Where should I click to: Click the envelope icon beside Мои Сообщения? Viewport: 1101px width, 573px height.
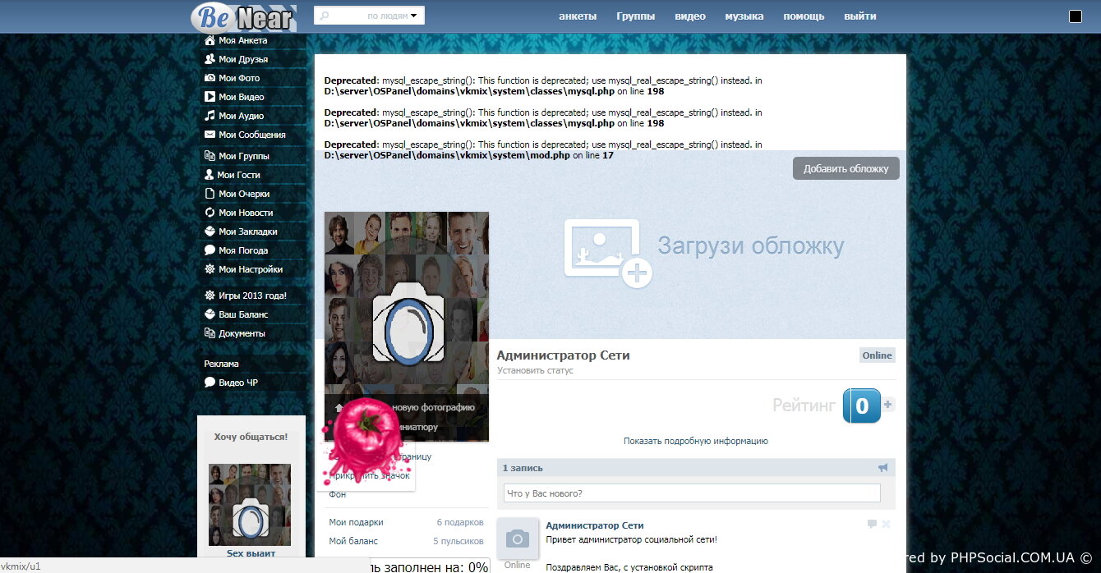(x=210, y=135)
